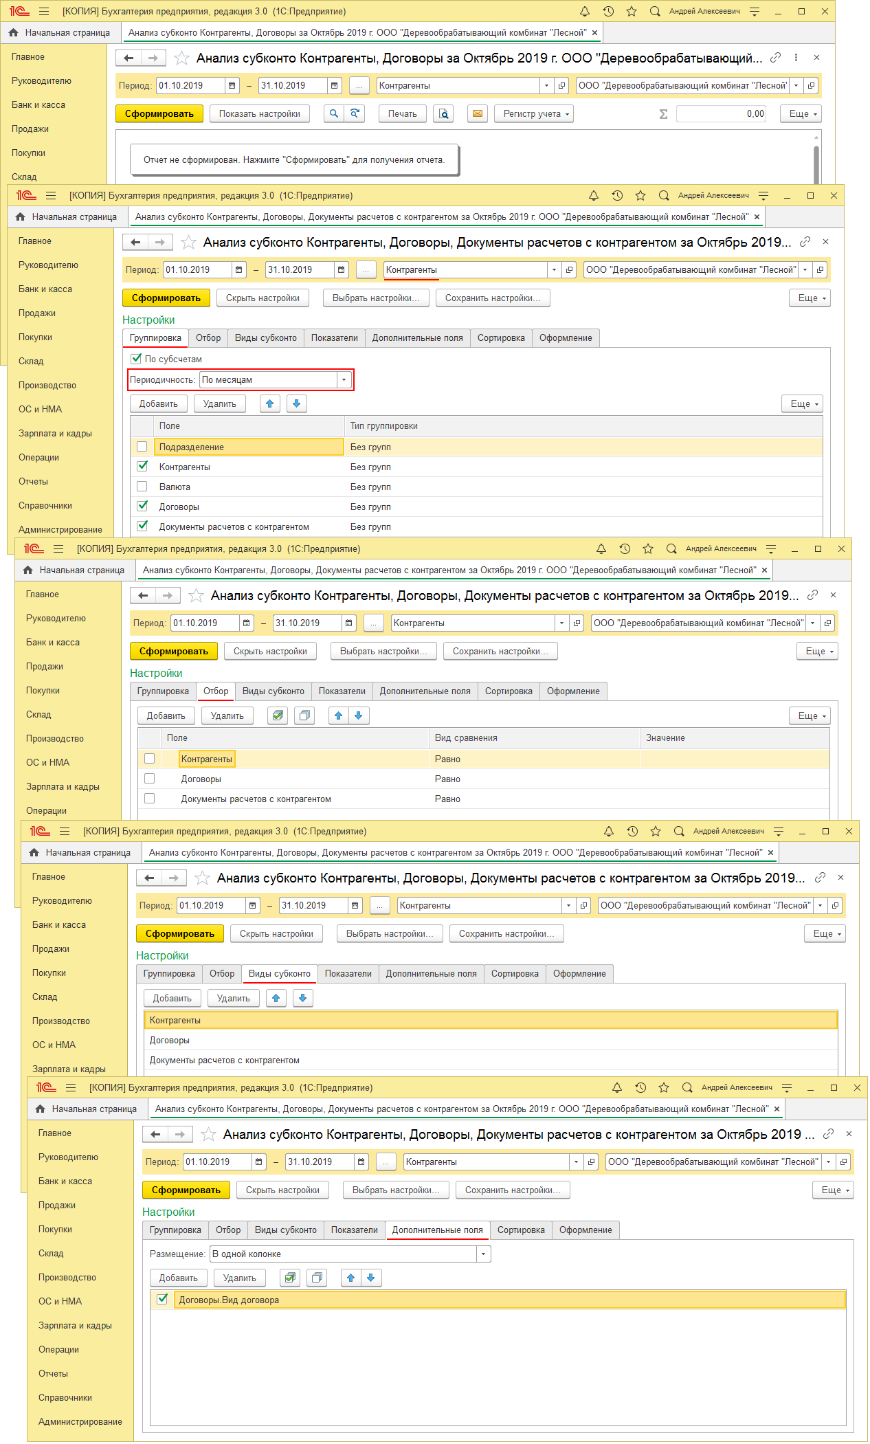Open Зарплата и кадры section in bottom window sidebar
This screenshot has width=870, height=1444.
click(75, 1326)
